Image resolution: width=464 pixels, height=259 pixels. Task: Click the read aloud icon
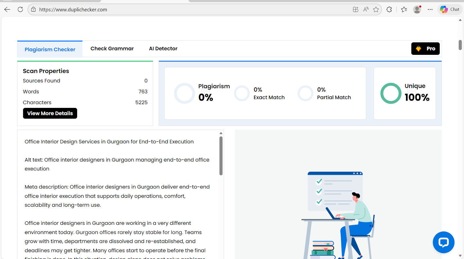(366, 10)
